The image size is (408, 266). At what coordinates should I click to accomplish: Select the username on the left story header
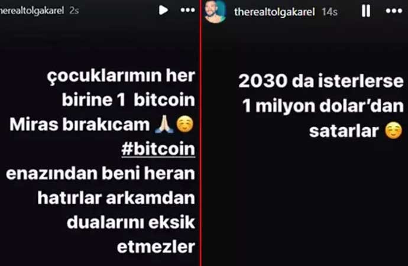(x=32, y=11)
